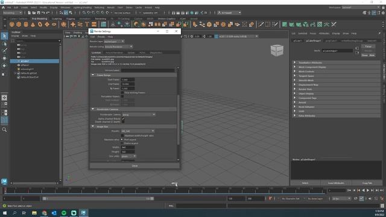This screenshot has width=386, height=217.
Task: Click the Select button in Attribute Editor
Action: [x=305, y=183]
